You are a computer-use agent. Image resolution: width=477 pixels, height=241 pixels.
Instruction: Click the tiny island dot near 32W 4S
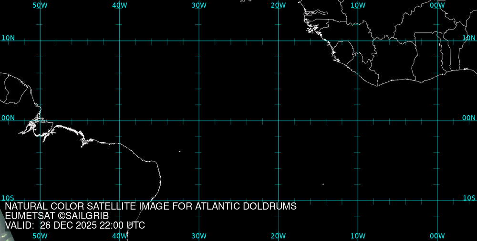[180, 151]
